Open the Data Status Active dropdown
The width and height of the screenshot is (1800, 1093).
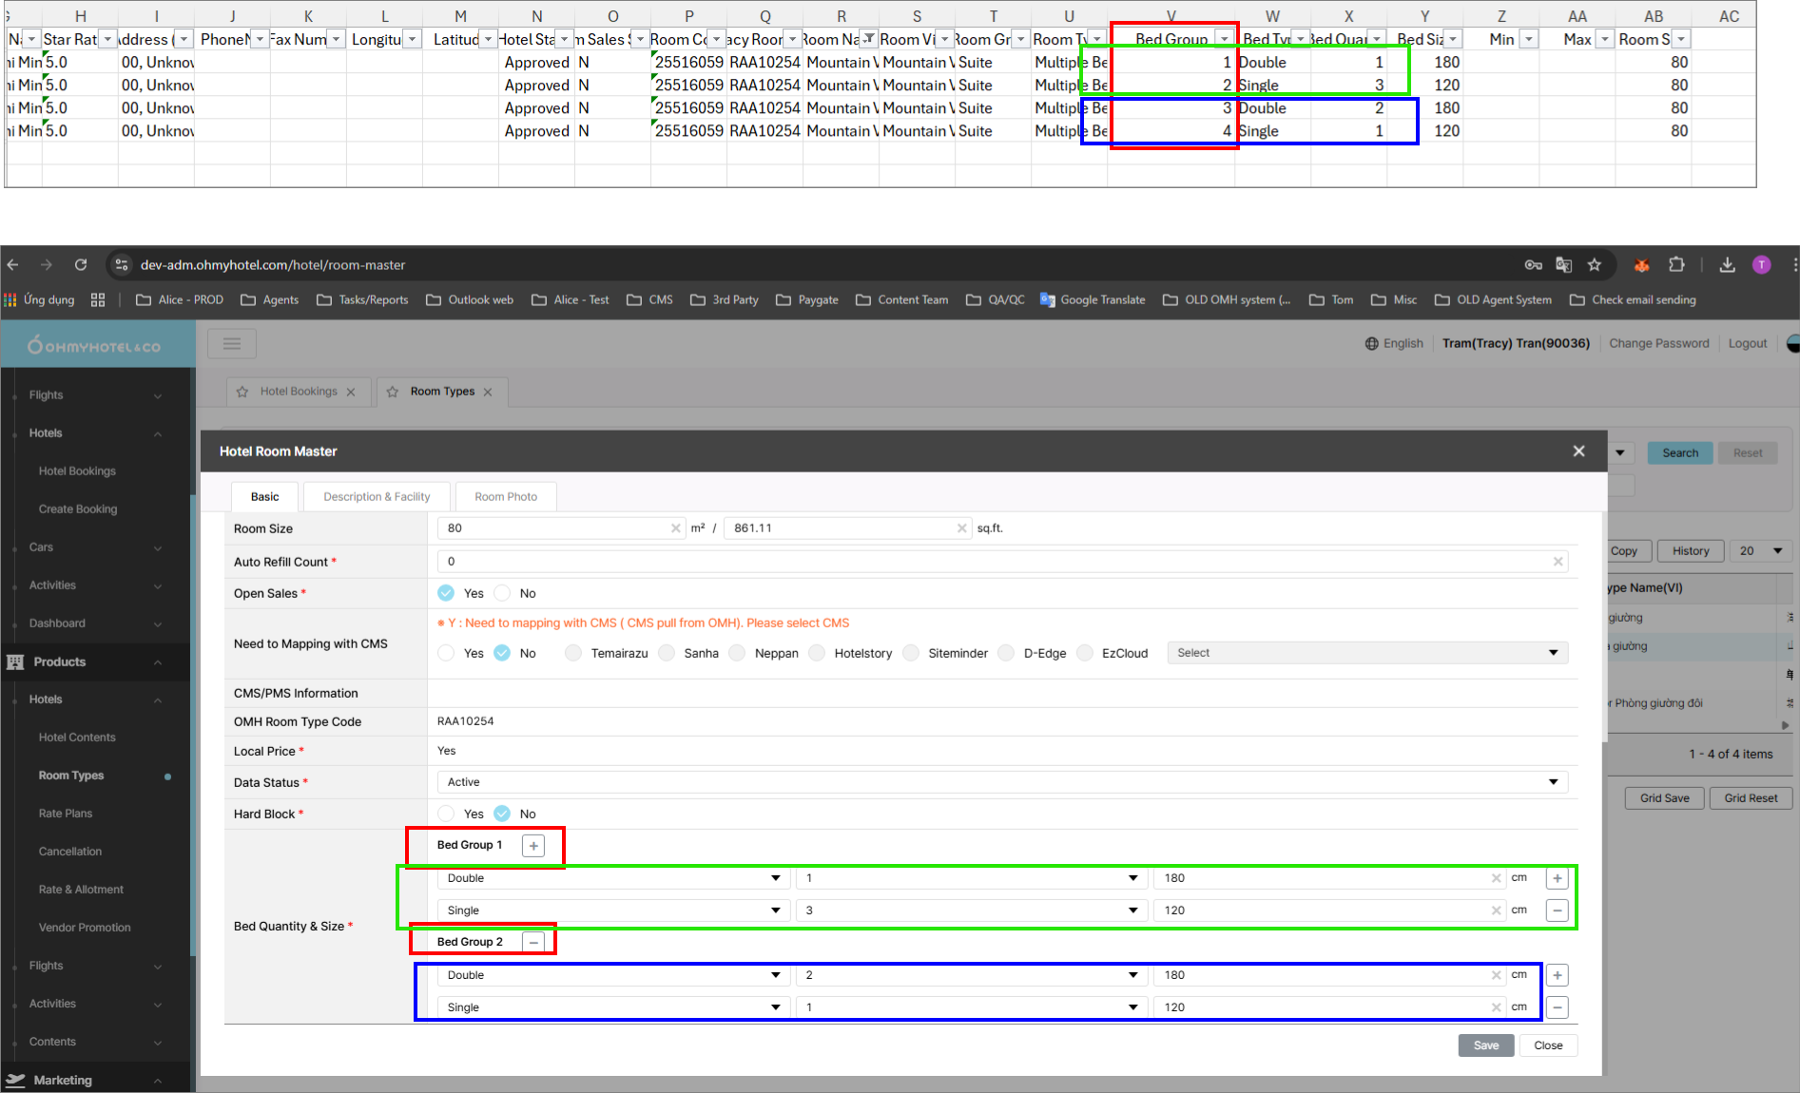point(1000,782)
